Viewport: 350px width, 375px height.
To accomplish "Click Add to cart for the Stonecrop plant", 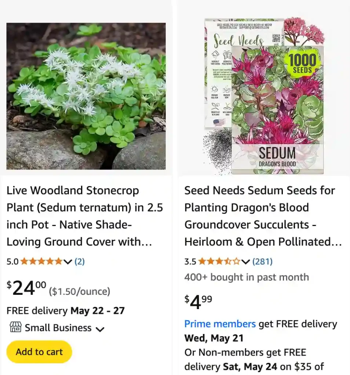I will (x=39, y=352).
